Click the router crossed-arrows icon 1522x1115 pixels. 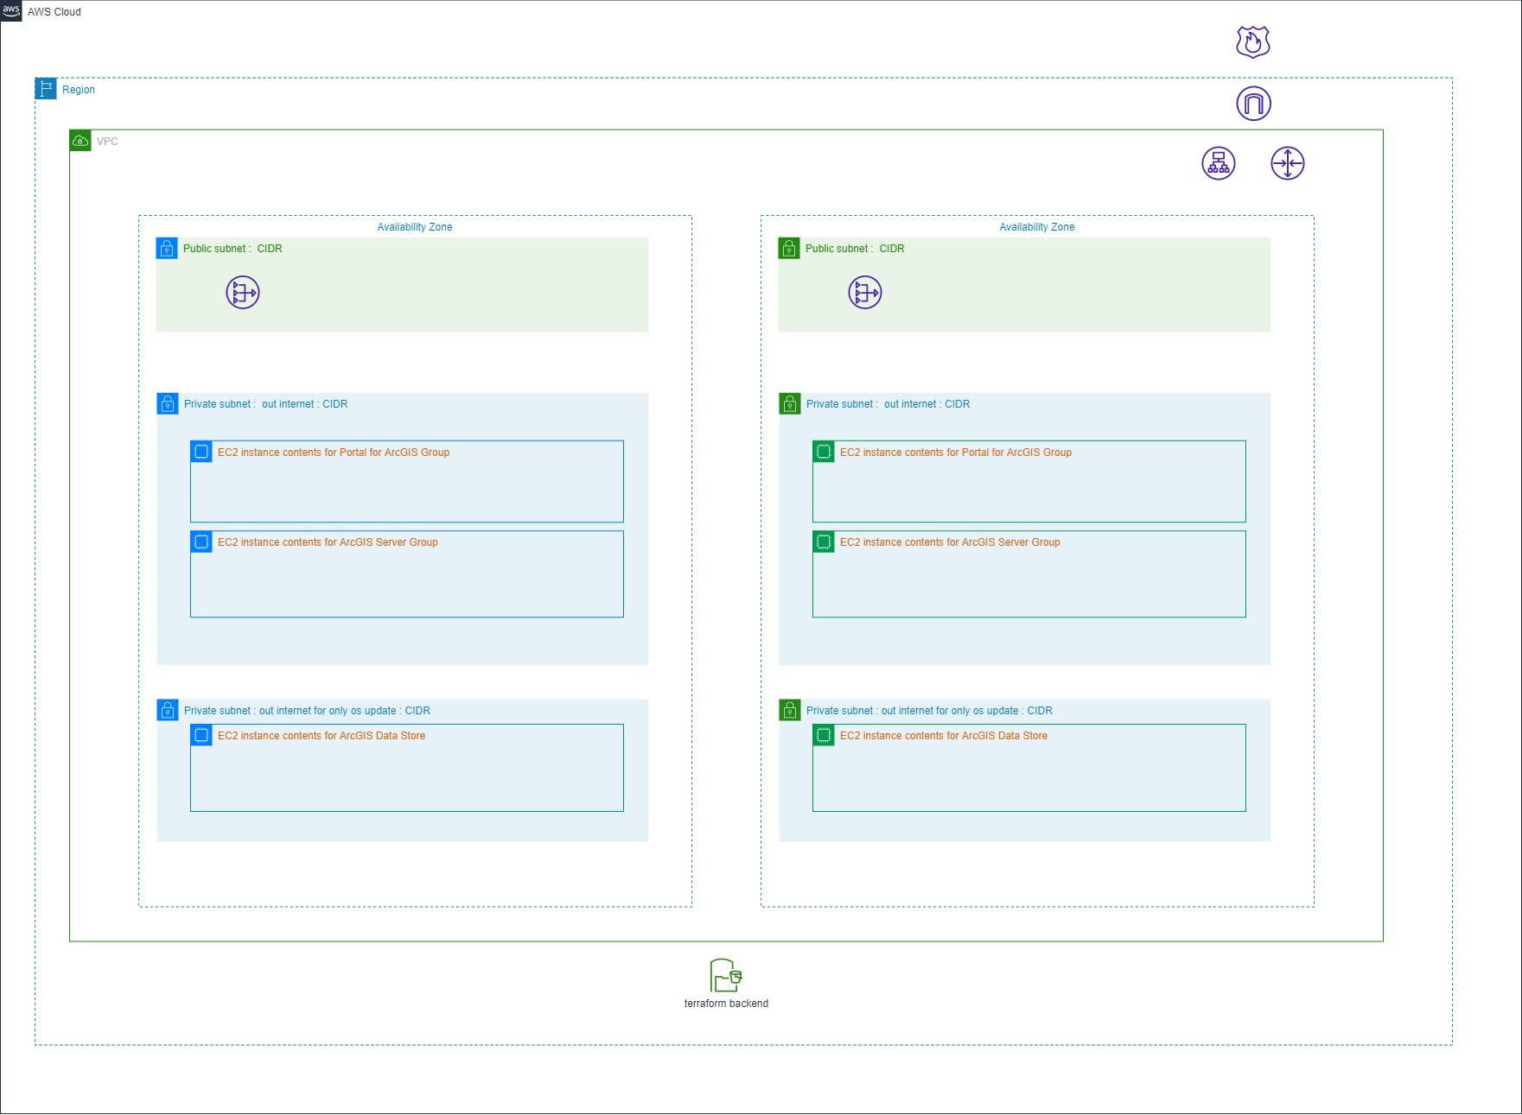(x=1288, y=163)
